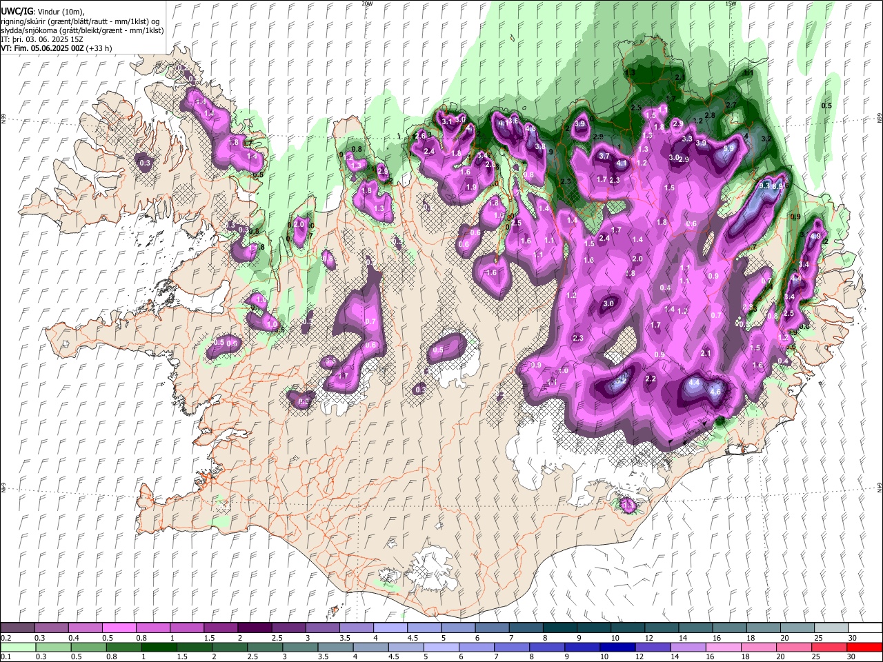Select the rain legend swatch for 14–16 mm
883x662 pixels.
point(687,647)
